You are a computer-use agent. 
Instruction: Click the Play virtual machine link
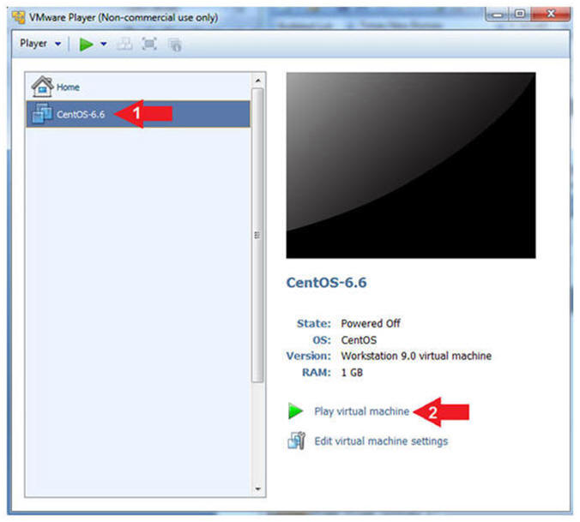click(361, 411)
